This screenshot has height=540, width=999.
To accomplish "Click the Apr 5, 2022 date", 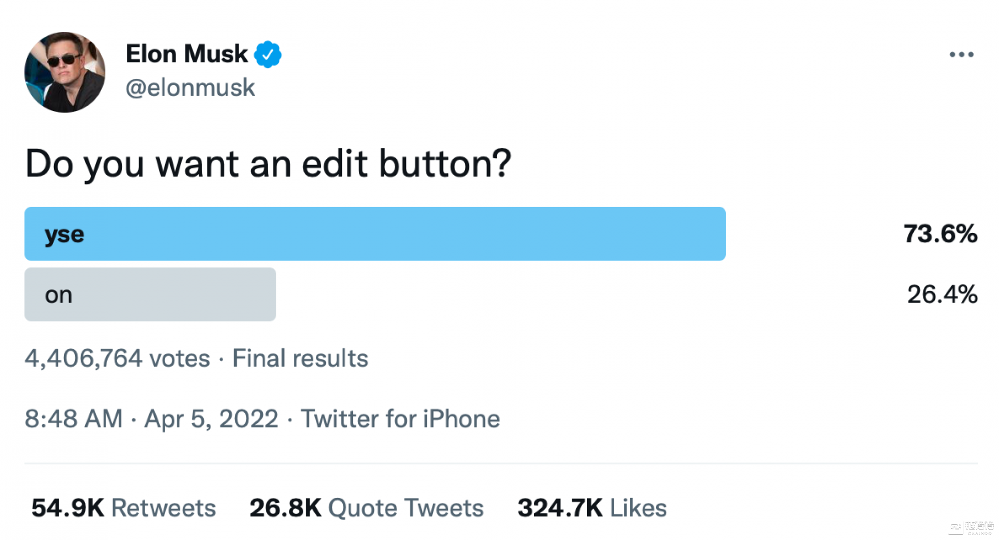I will point(211,418).
